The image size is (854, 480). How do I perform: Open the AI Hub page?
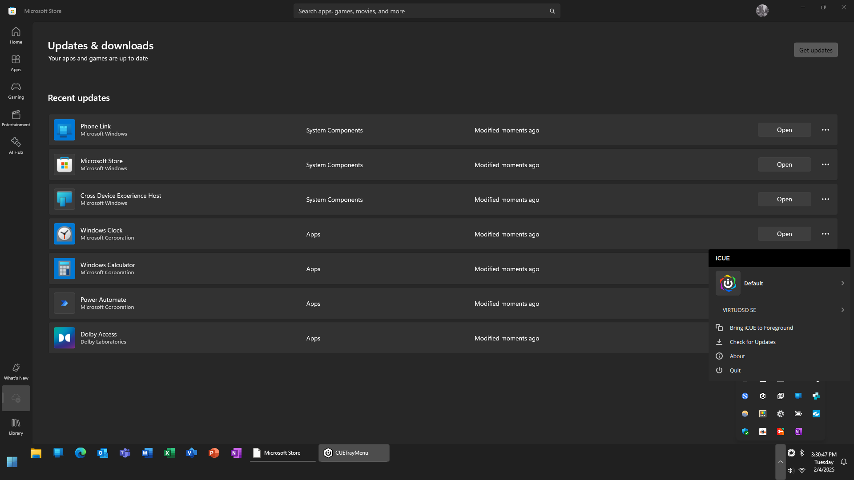(16, 146)
